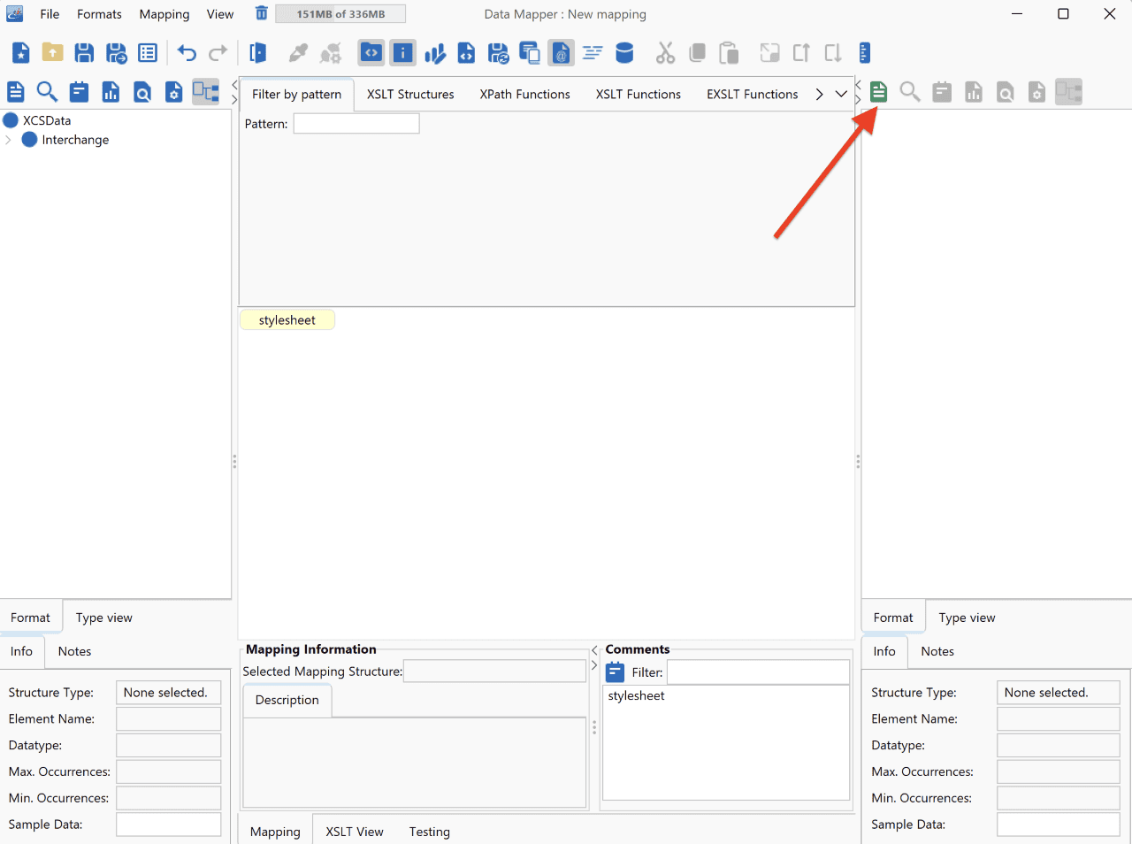Open the File menu
Image resolution: width=1132 pixels, height=844 pixels.
(x=50, y=14)
